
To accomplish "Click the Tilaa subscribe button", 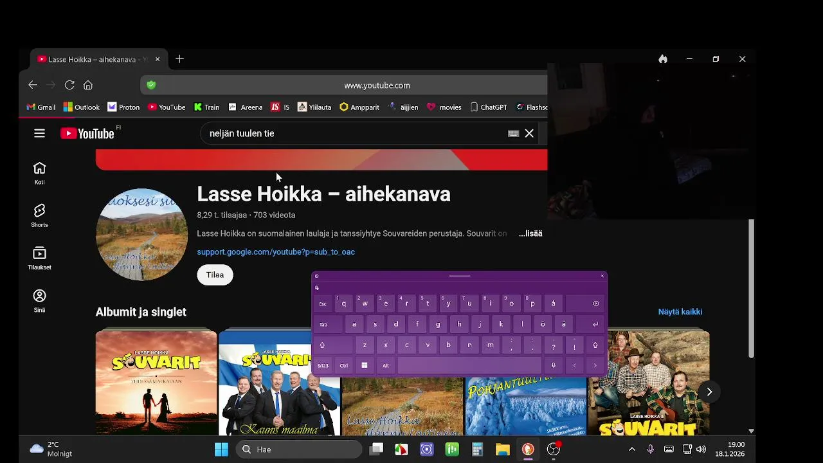I will tap(215, 275).
